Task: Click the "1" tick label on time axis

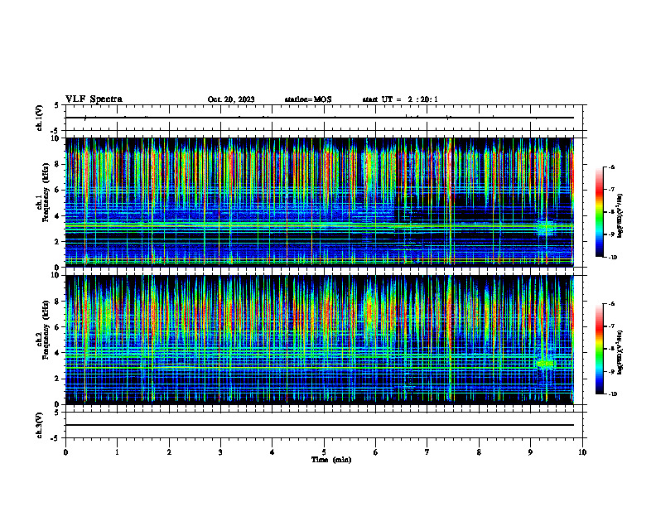Action: (x=117, y=452)
